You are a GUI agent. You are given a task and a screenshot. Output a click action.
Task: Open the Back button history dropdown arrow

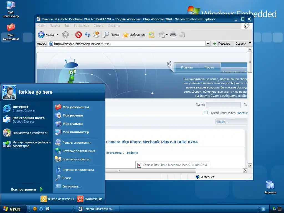click(x=58, y=35)
